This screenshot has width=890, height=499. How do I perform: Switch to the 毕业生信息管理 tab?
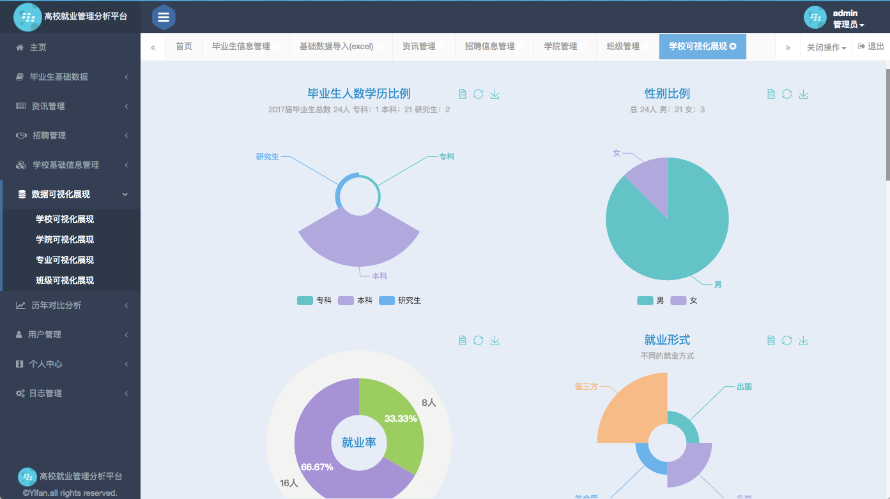point(246,47)
